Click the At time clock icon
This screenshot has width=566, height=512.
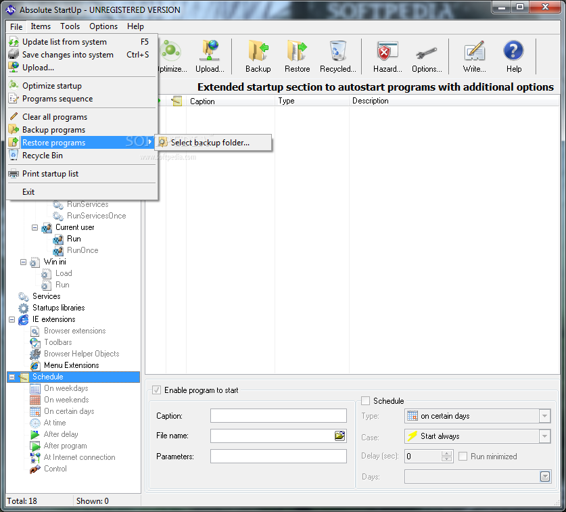(x=35, y=423)
